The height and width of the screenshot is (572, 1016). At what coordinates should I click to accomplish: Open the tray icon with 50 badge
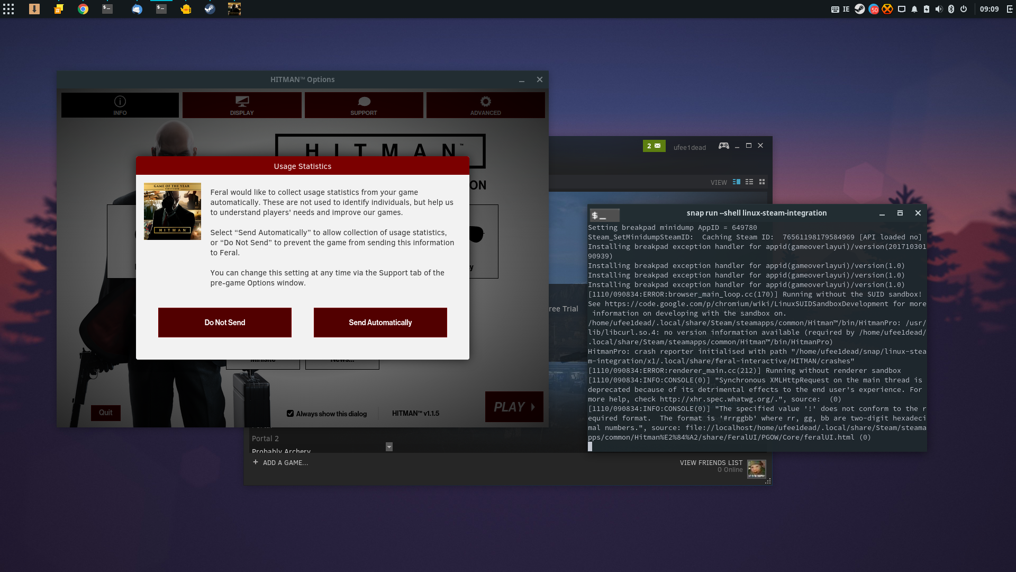(874, 9)
